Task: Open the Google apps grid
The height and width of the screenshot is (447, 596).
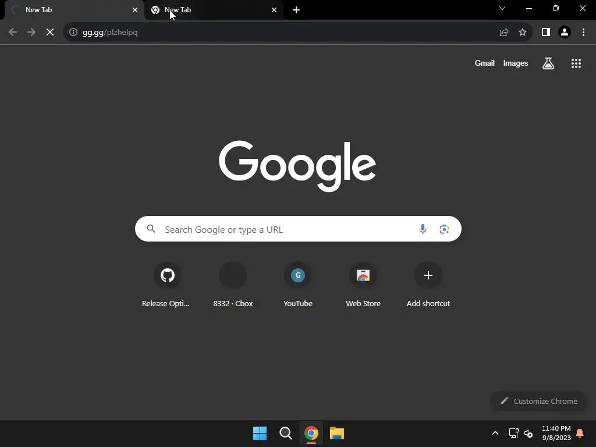Action: tap(576, 63)
